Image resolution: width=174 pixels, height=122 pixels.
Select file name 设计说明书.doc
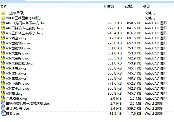[x=18, y=109]
